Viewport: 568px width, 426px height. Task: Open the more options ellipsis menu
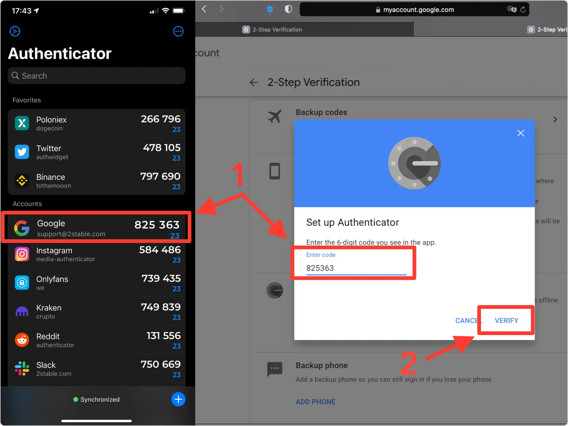pos(178,31)
